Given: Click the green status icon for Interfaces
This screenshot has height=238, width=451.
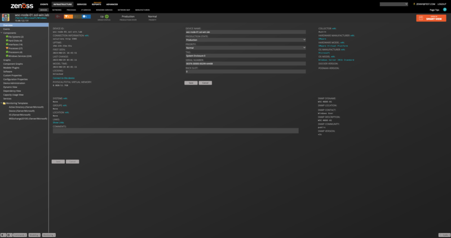Looking at the screenshot, I should coord(7,44).
